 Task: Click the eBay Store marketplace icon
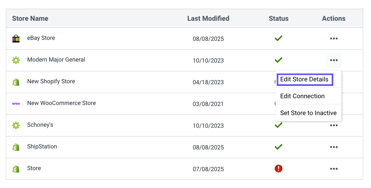[x=16, y=39]
